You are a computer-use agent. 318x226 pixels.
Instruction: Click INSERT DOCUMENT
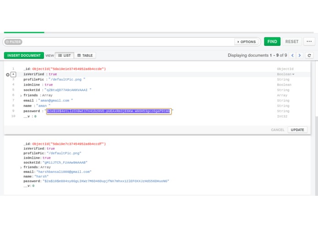coord(24,55)
